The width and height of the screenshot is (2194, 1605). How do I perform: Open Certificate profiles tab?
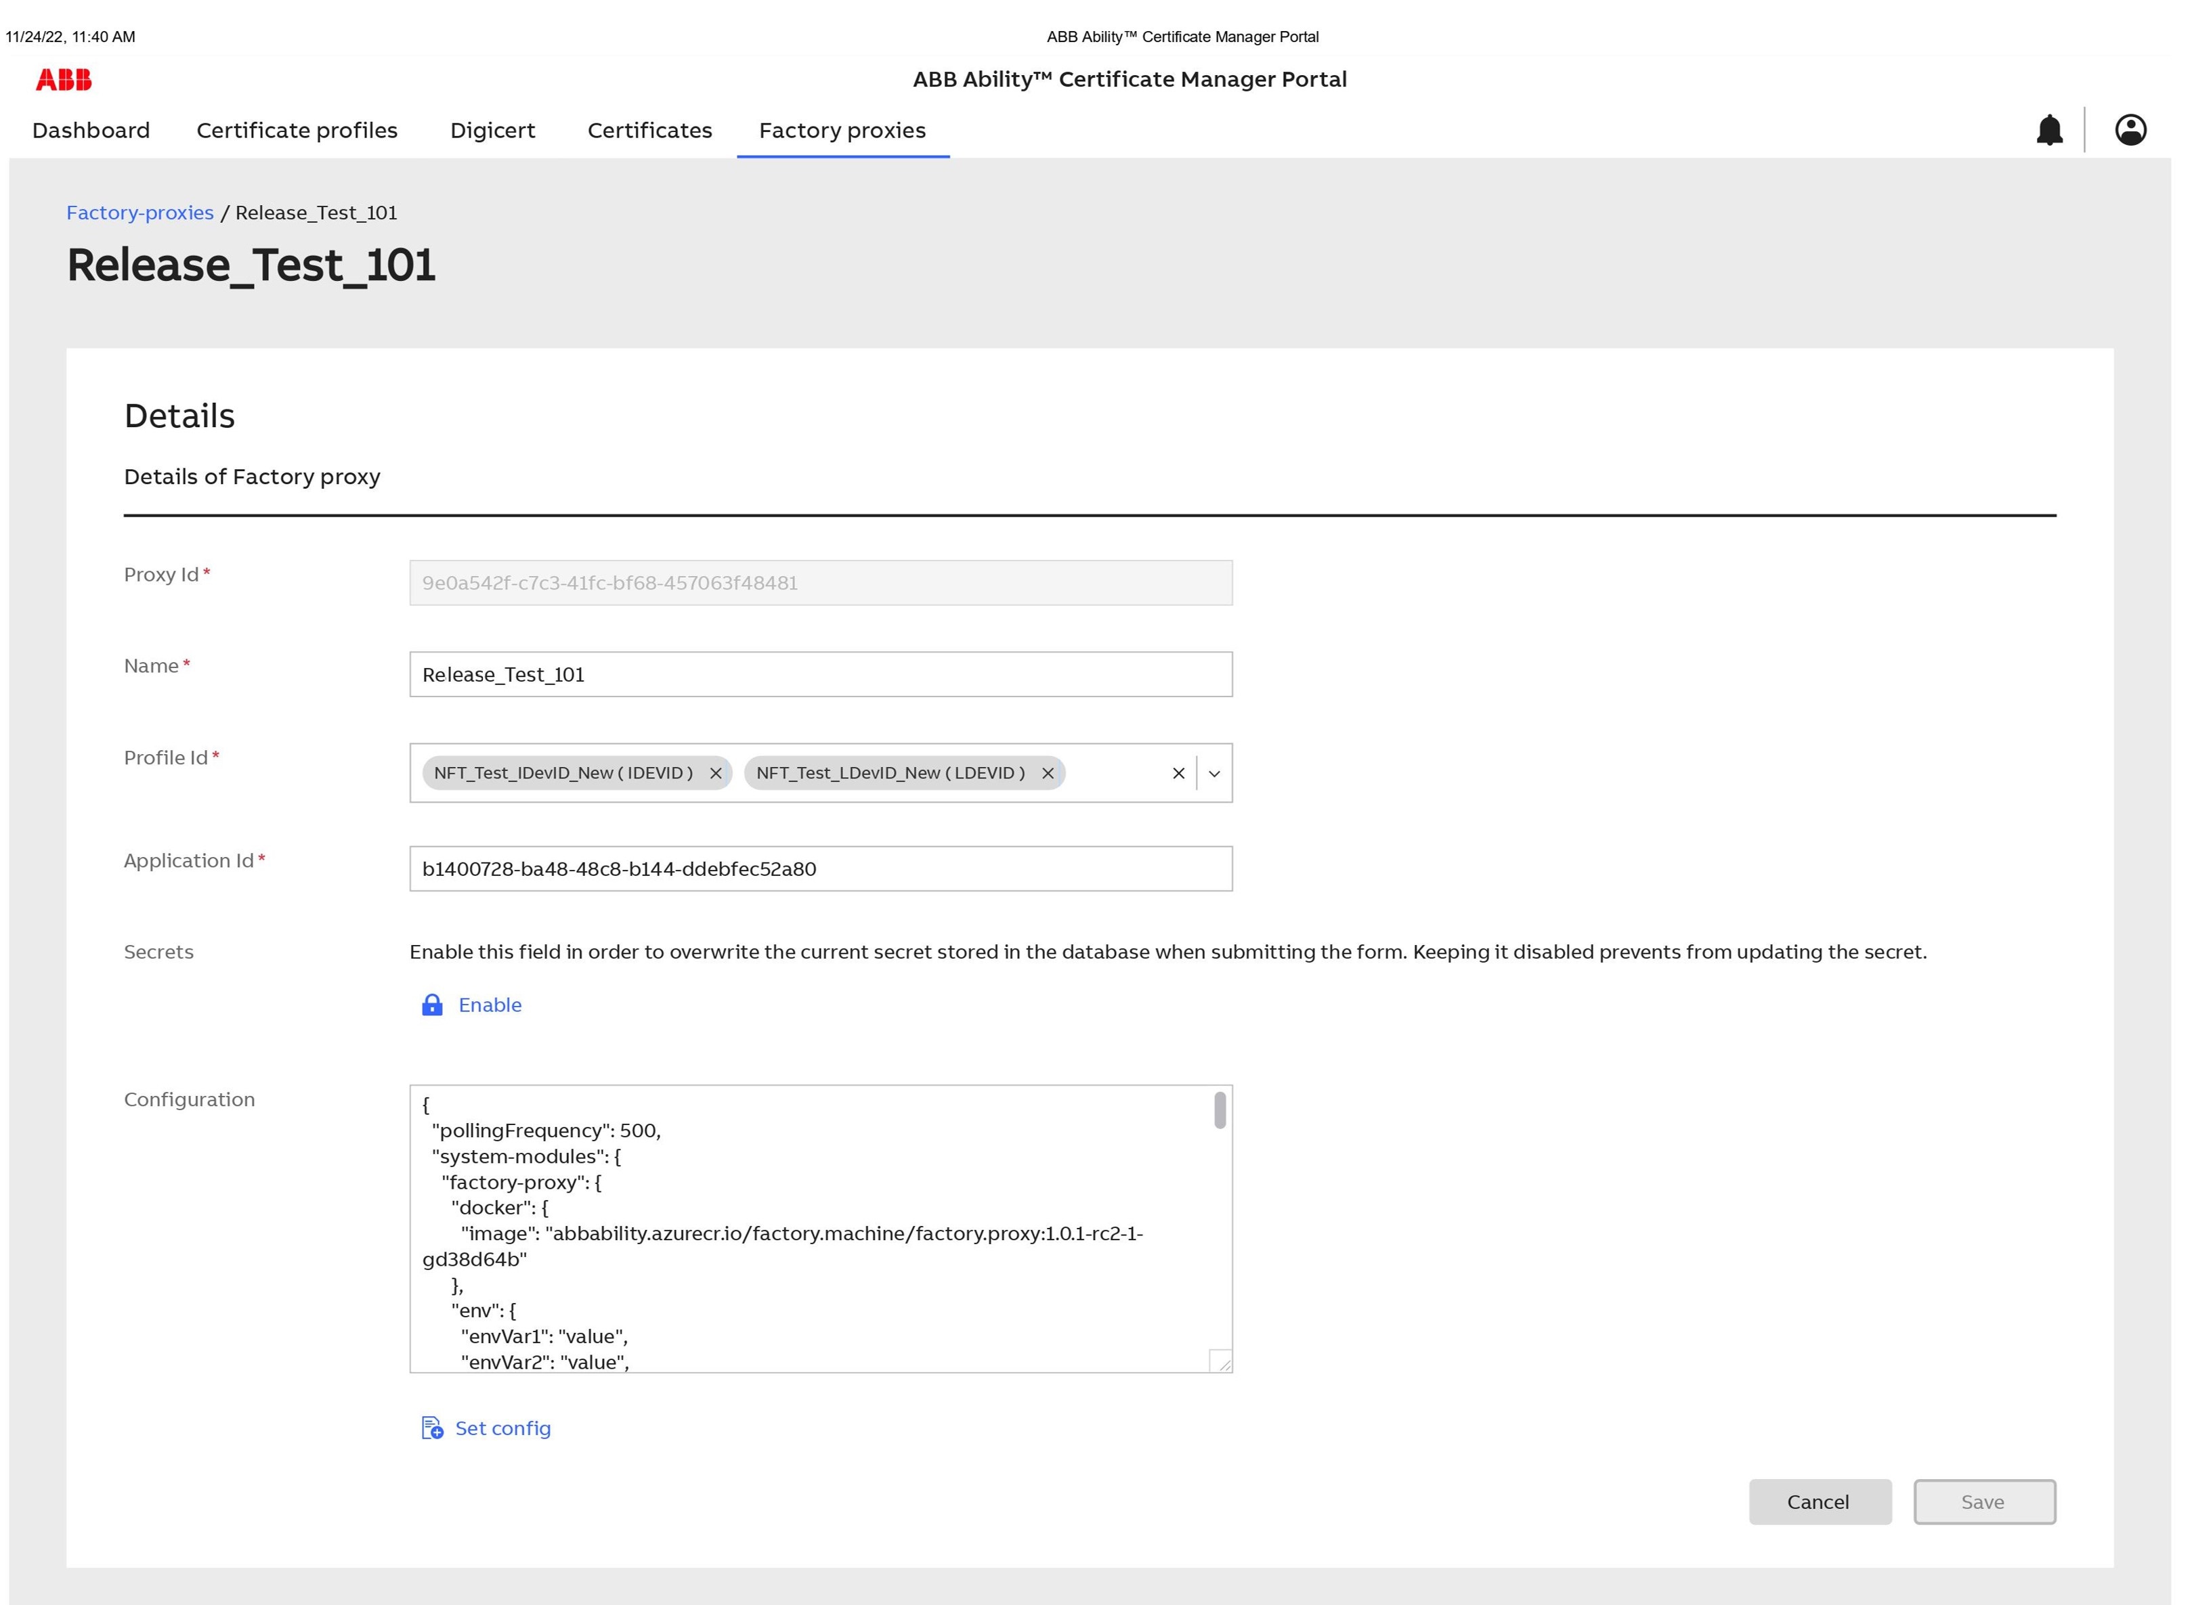(297, 130)
